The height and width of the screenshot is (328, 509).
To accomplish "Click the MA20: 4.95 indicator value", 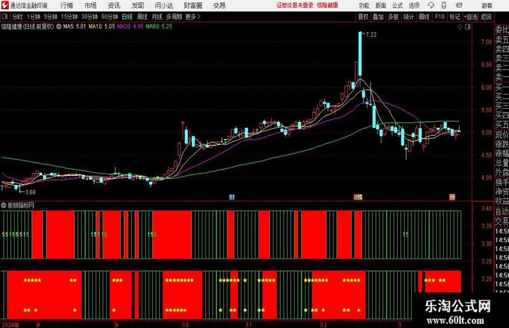I will pos(130,26).
